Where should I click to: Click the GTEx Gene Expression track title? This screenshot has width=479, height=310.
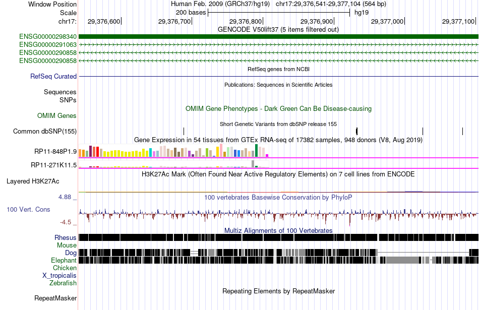point(278,140)
